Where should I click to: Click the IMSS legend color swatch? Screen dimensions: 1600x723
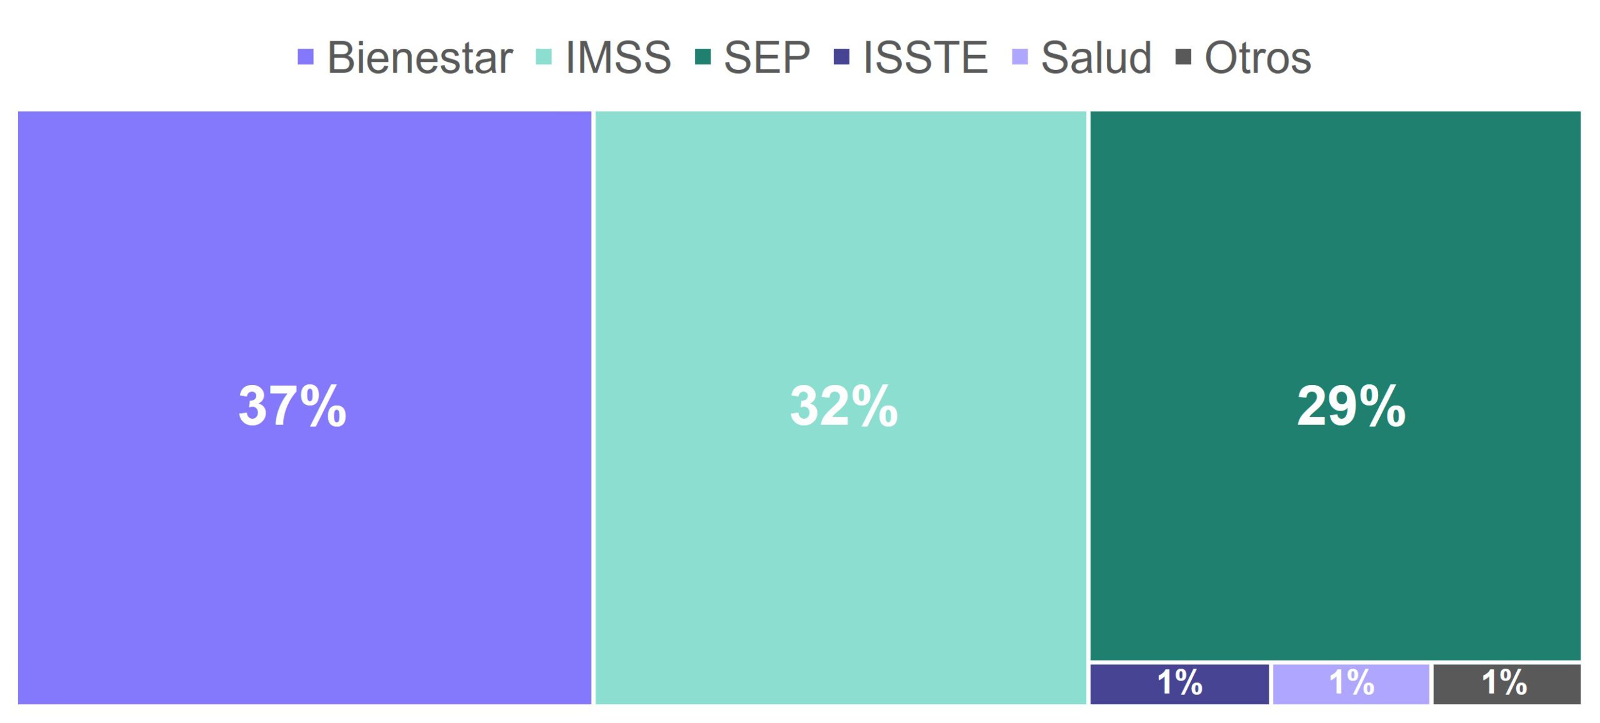(544, 57)
